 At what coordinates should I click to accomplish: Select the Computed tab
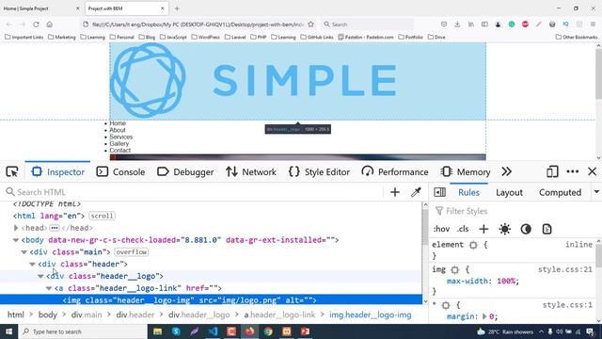[x=560, y=192]
